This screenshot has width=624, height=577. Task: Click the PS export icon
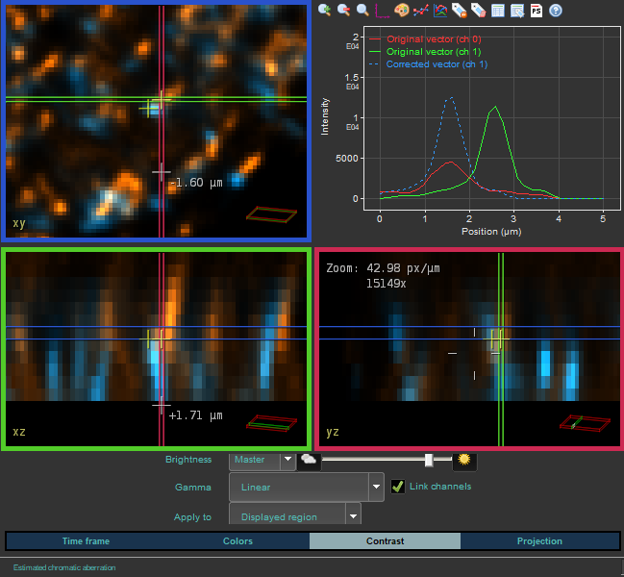coord(536,10)
